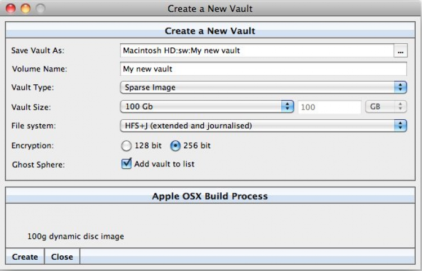Click the yellow minimize window button

point(25,9)
